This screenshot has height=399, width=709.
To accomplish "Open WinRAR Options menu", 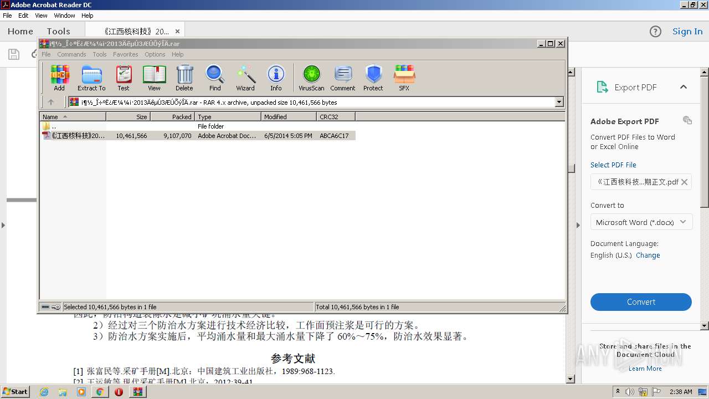I will pyautogui.click(x=155, y=54).
